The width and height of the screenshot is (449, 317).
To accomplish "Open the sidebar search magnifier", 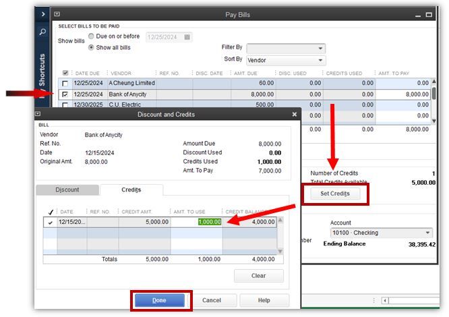I will tap(42, 31).
